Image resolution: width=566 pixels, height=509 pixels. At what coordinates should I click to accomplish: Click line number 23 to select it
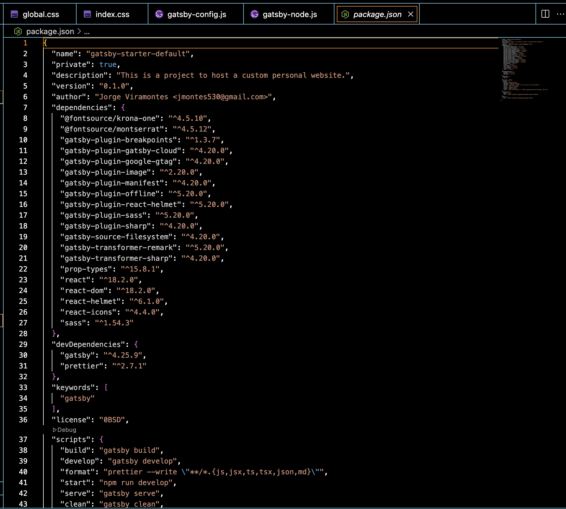click(23, 280)
